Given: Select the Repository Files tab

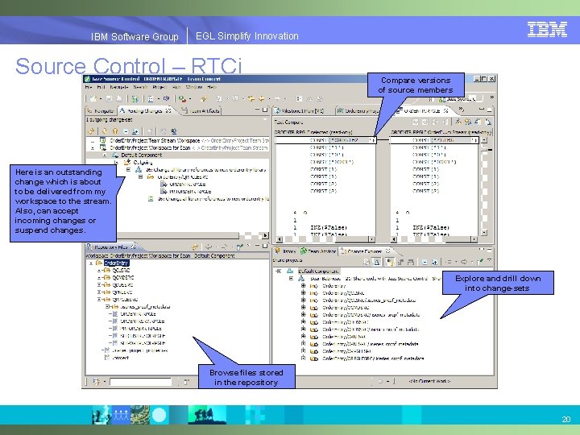Looking at the screenshot, I should coord(111,247).
